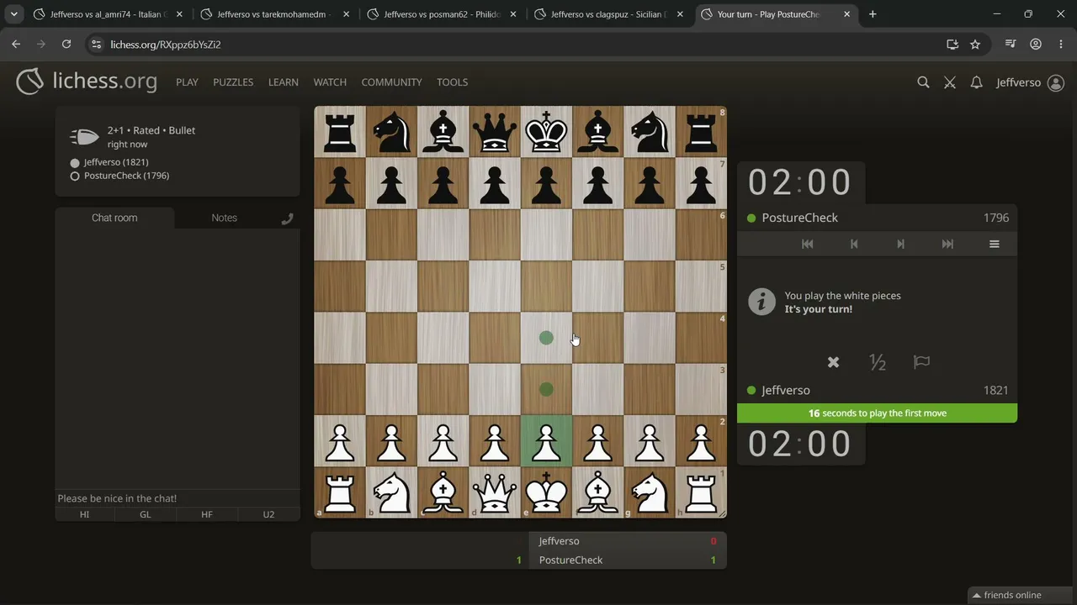Step forward one move

(x=900, y=244)
